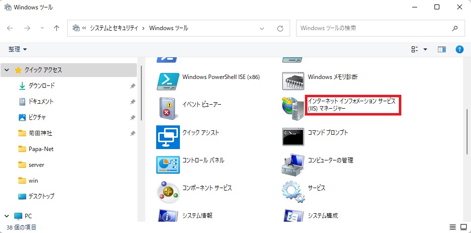Collapse the クイック アクセス tree node

pyautogui.click(x=7, y=70)
